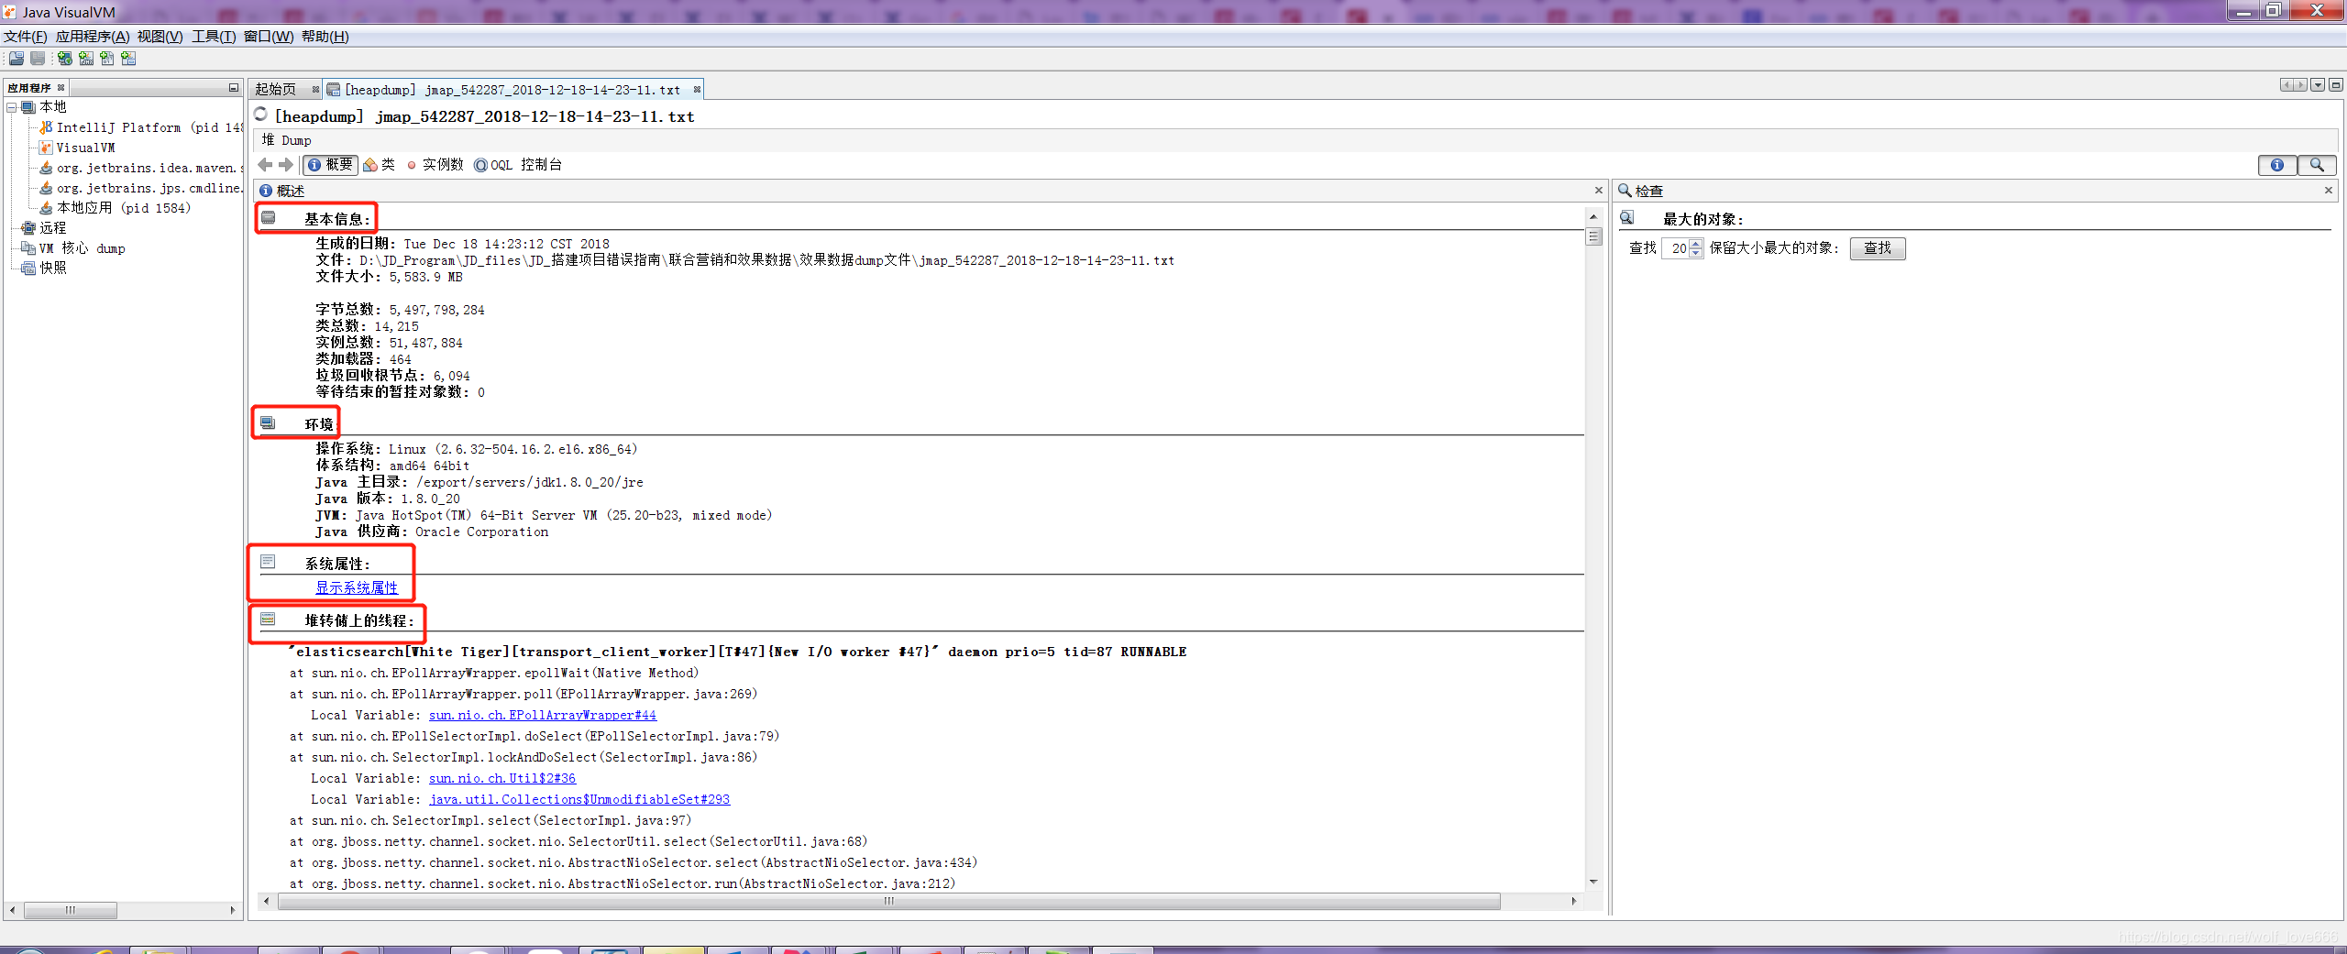The image size is (2347, 954).
Task: Close the 应用程序 panel tab
Action: (61, 88)
